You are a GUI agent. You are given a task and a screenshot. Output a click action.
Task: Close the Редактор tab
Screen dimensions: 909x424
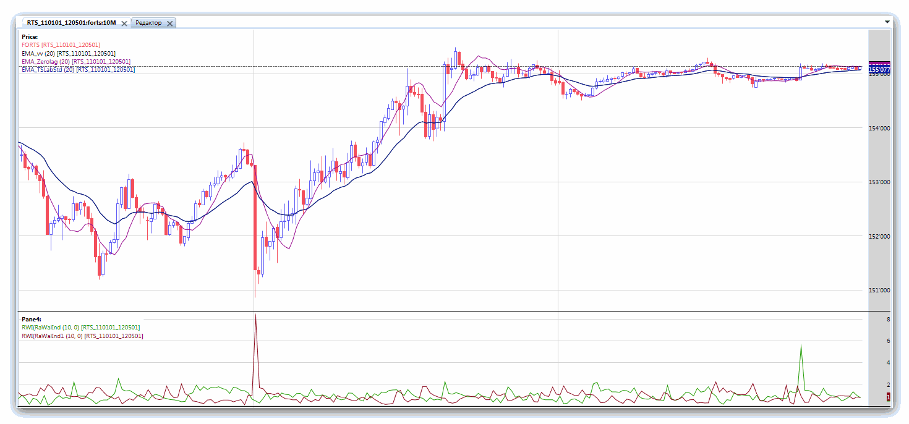170,23
